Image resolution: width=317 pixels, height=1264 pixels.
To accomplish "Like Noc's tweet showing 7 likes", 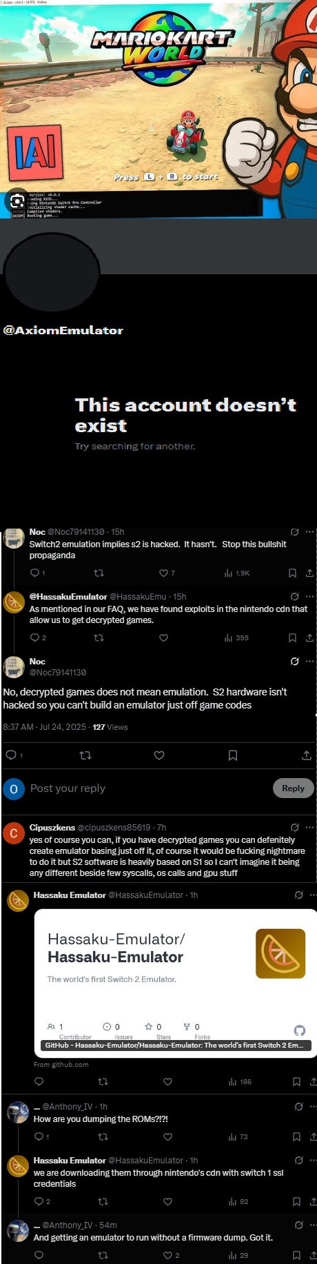I will point(163,573).
